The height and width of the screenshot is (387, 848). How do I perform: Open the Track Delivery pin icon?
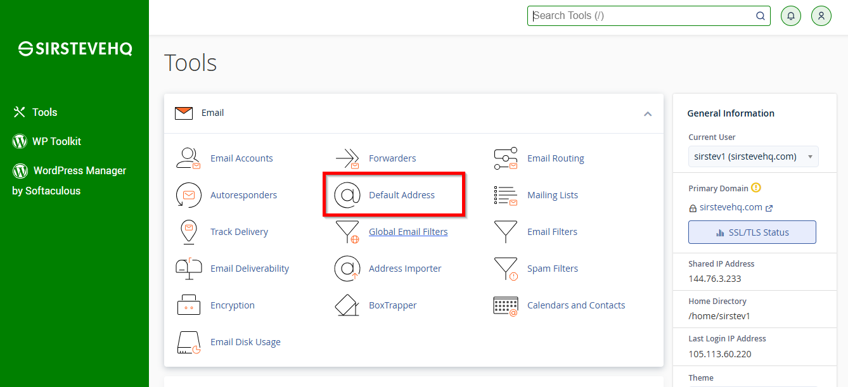point(188,232)
